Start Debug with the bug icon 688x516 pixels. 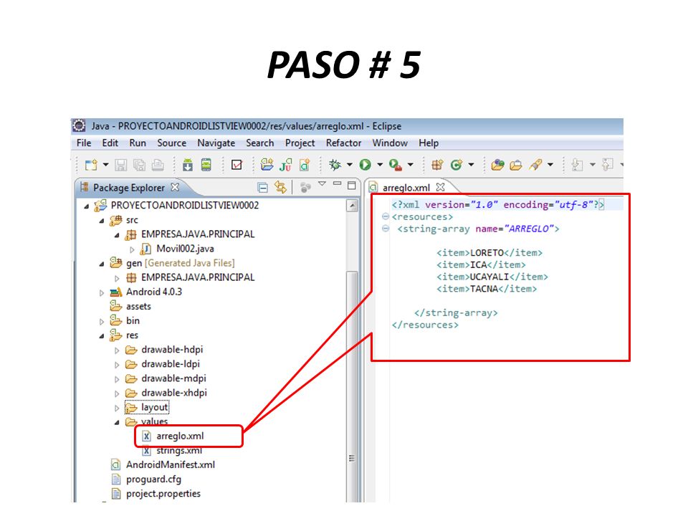pyautogui.click(x=335, y=165)
